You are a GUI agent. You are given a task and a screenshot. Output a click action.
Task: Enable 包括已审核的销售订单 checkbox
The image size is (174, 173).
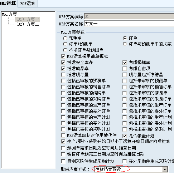coord(63,87)
